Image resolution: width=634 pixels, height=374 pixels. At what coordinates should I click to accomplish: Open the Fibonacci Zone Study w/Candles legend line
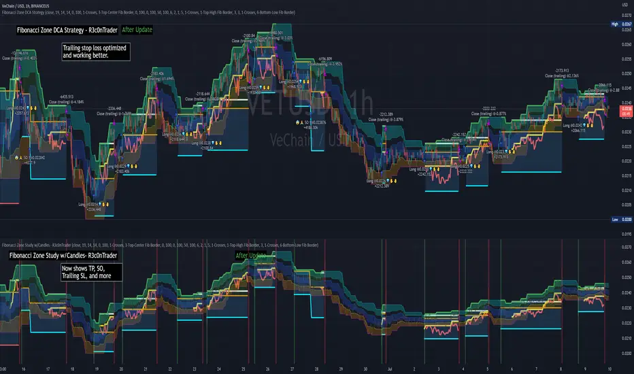click(160, 245)
